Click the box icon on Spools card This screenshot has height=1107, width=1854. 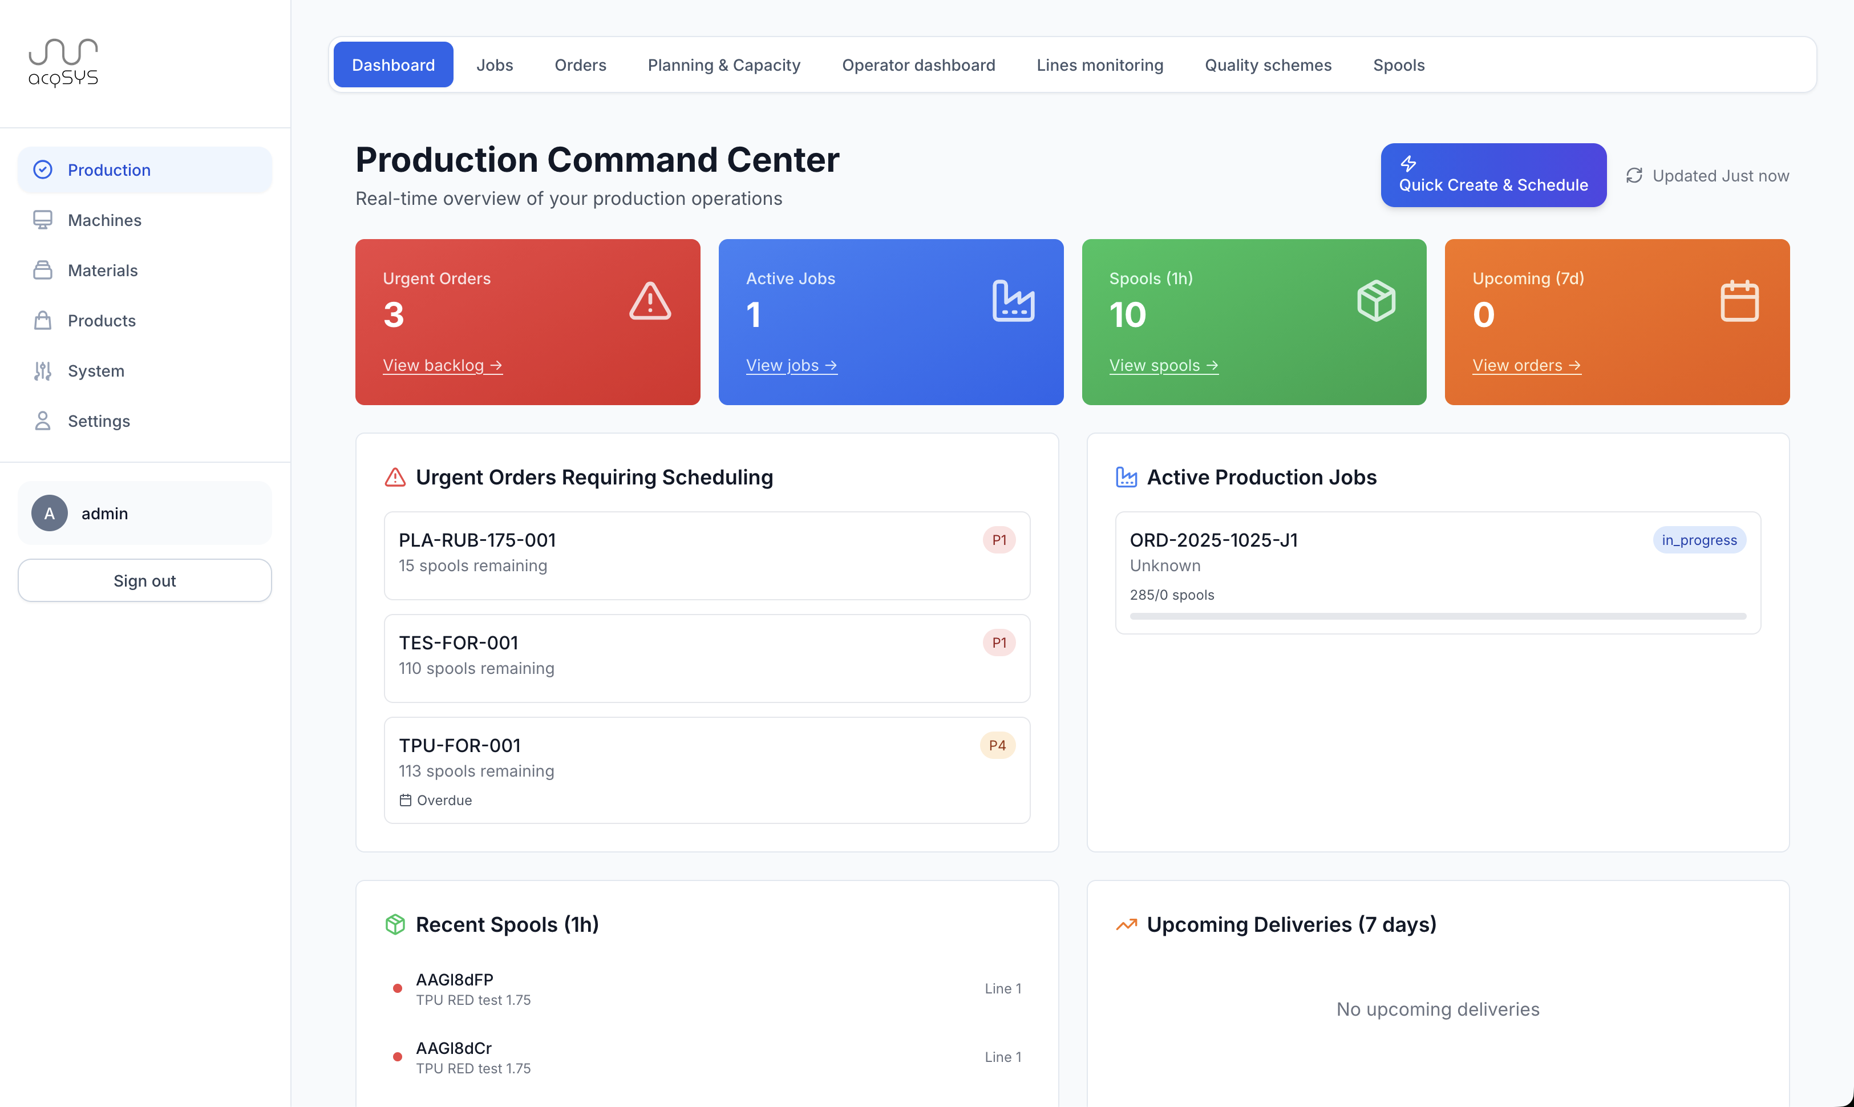click(1376, 301)
